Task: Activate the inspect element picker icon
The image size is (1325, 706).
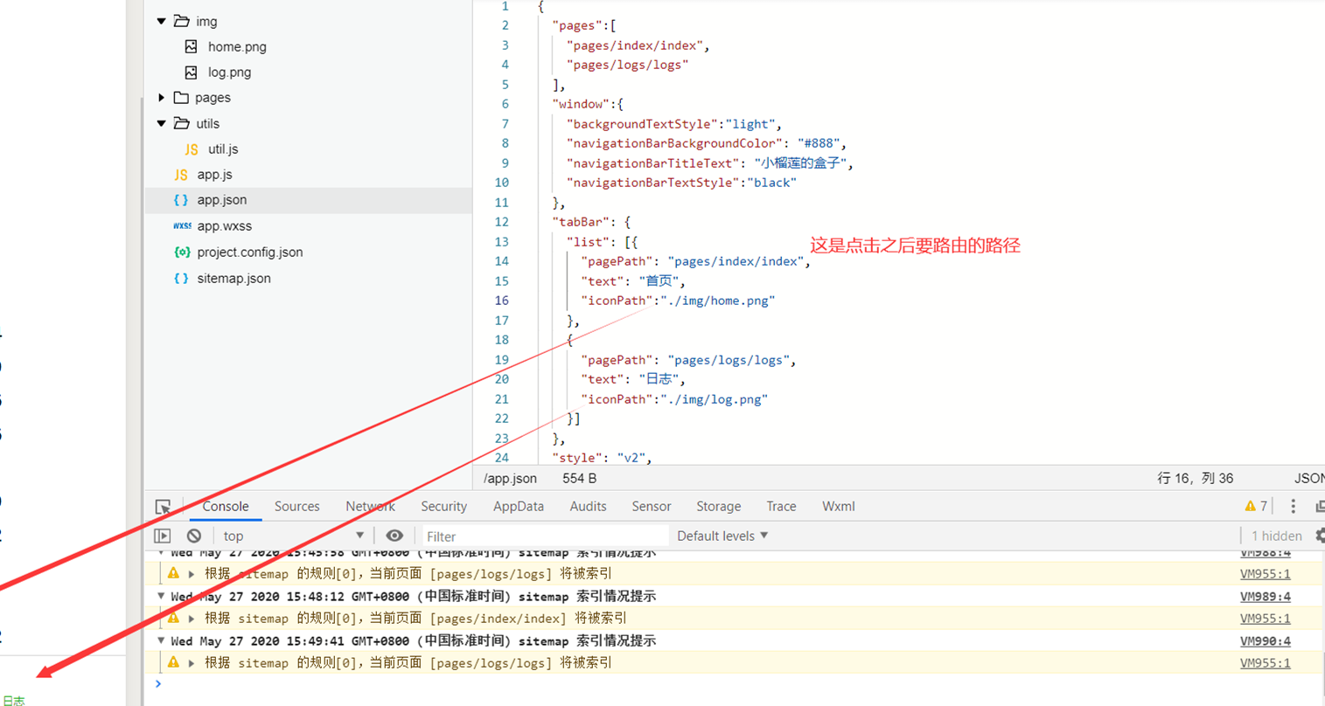Action: (x=163, y=507)
